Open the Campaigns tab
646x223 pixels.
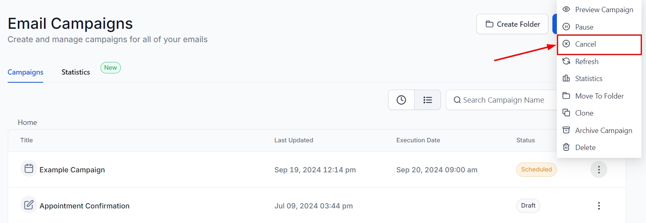pos(26,72)
